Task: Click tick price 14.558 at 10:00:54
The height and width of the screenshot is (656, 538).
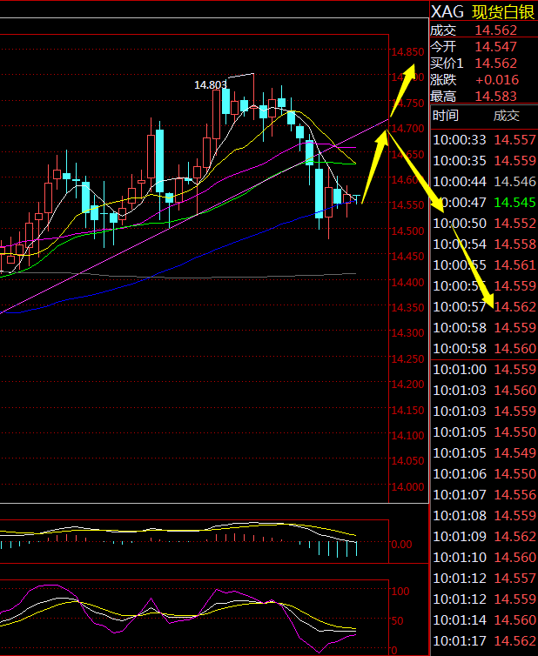Action: (x=515, y=244)
